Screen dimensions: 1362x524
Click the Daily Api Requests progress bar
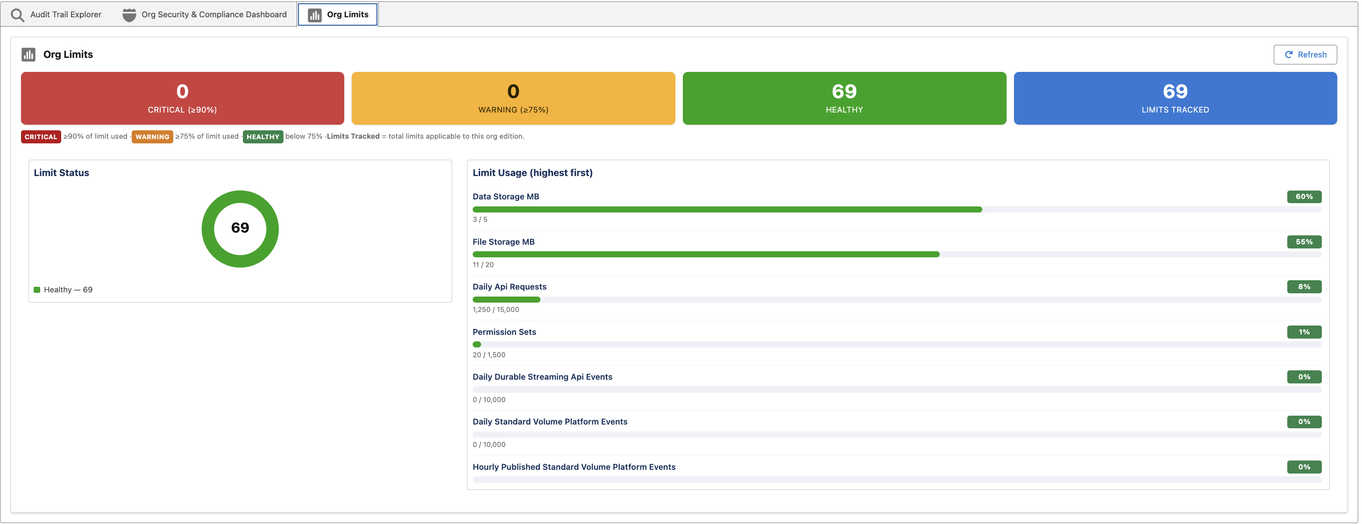pos(897,300)
